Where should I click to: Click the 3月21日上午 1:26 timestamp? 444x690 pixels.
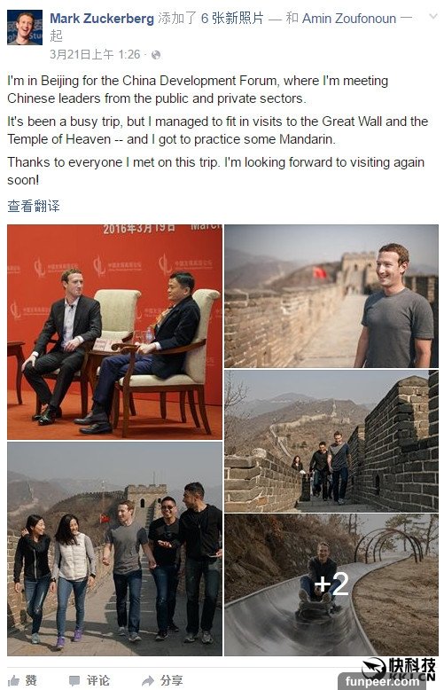[x=95, y=55]
